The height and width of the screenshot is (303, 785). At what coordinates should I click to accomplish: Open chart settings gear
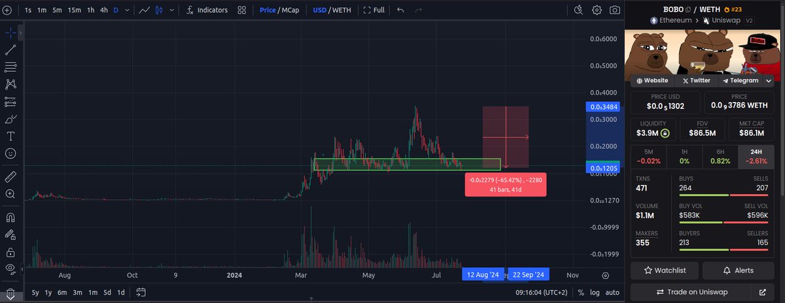597,10
